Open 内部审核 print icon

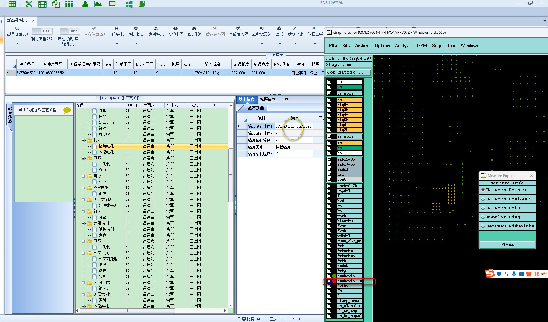pyautogui.click(x=116, y=28)
